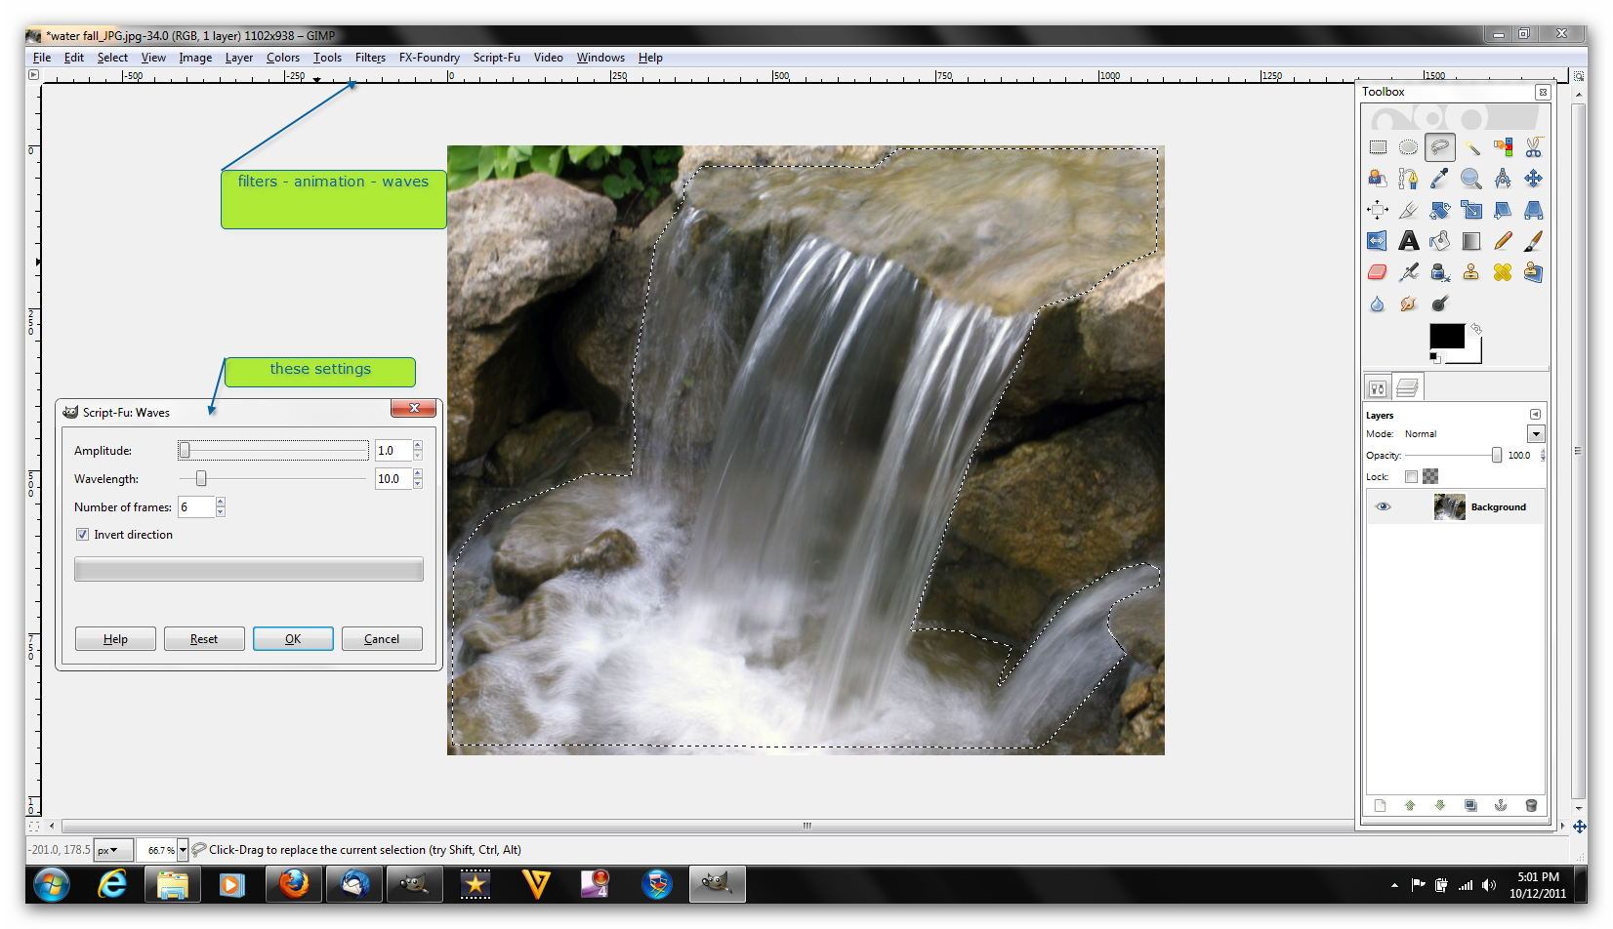Swap foreground and background colors
1613x929 pixels.
[x=1476, y=330]
